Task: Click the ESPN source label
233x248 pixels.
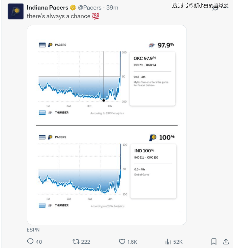Action: click(33, 230)
